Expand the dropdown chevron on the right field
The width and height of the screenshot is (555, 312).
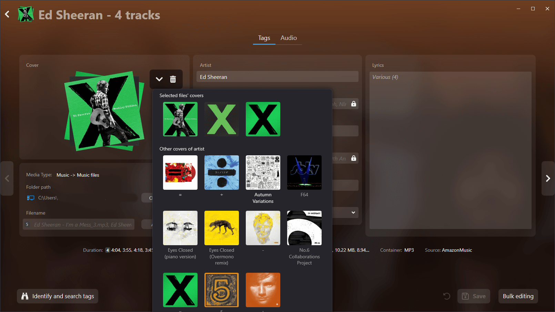click(x=353, y=212)
